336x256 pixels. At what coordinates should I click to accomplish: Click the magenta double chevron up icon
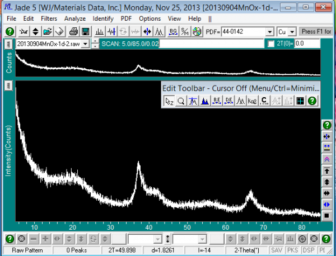pyautogui.click(x=327, y=159)
